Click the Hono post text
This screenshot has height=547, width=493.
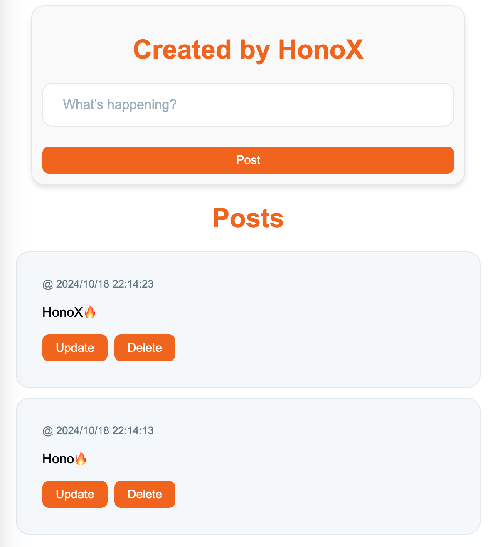[58, 459]
